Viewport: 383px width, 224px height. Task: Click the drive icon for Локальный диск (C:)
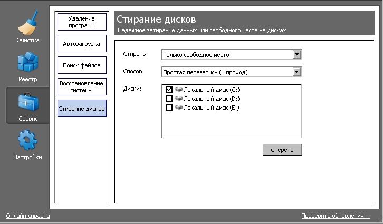point(178,90)
